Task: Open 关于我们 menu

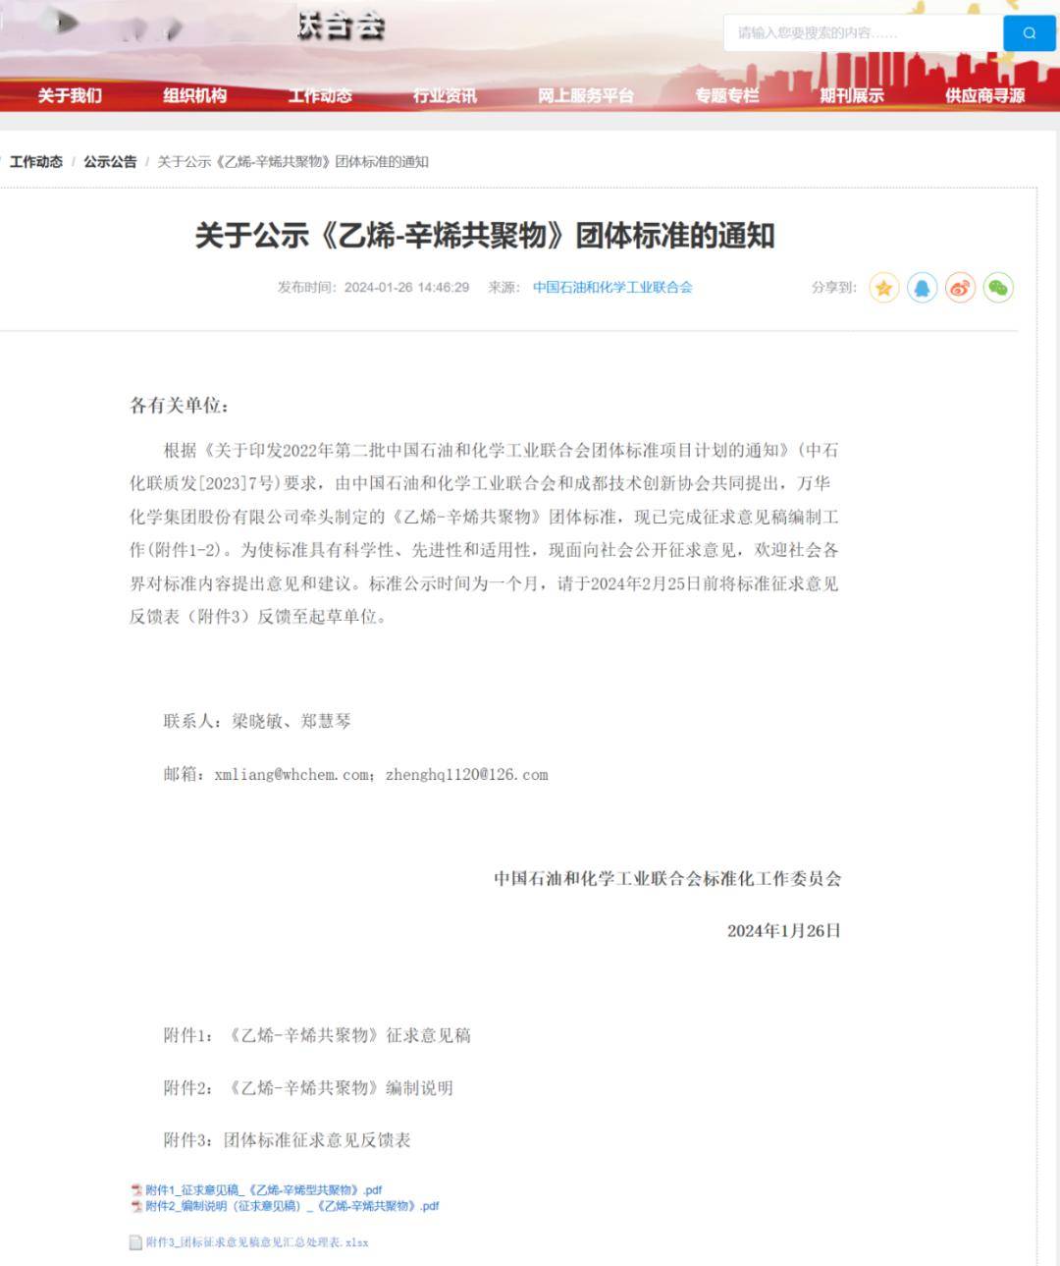Action: click(70, 95)
